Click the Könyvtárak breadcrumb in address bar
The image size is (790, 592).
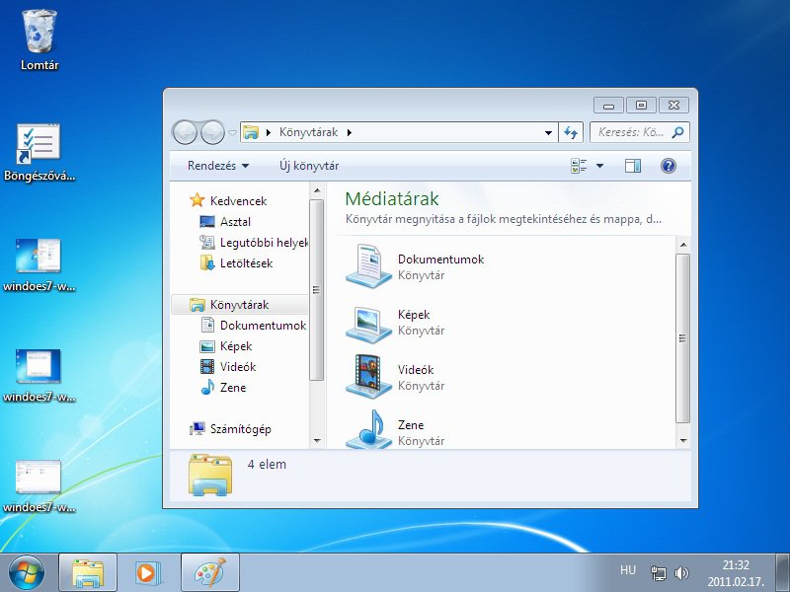point(308,132)
